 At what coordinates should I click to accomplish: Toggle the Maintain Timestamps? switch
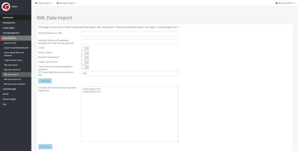(x=85, y=58)
